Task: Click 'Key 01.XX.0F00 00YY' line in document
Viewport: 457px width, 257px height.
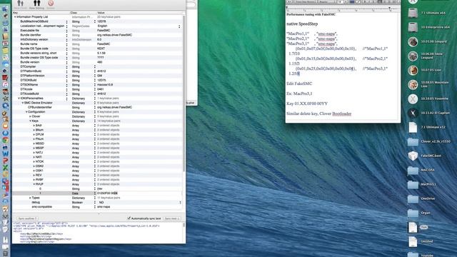Action: (307, 104)
